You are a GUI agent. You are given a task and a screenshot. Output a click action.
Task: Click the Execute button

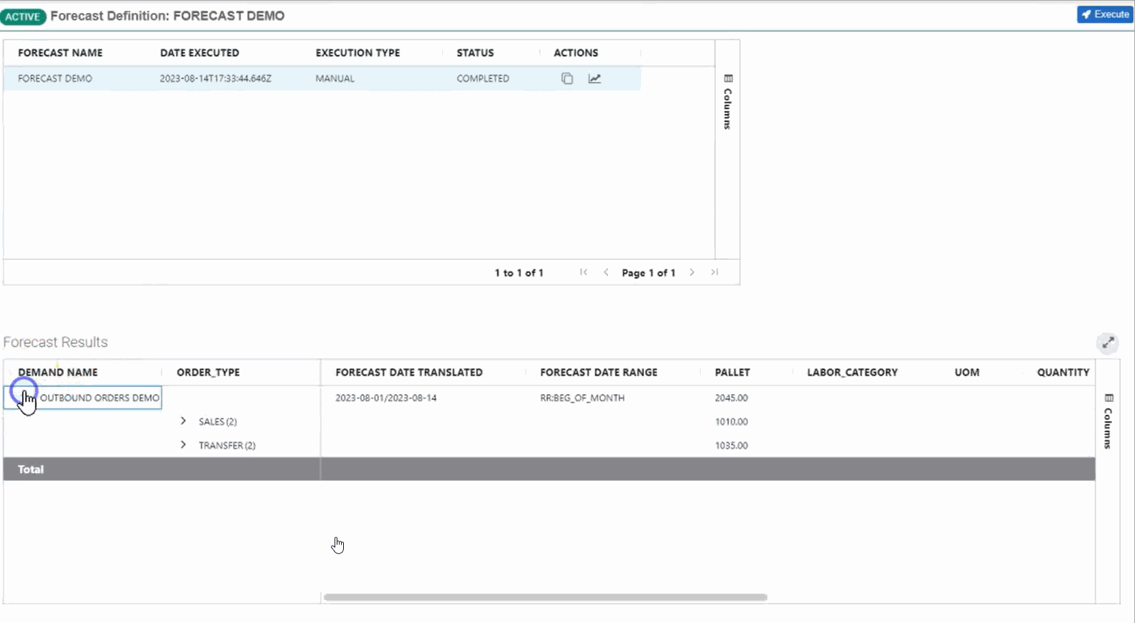click(x=1105, y=14)
